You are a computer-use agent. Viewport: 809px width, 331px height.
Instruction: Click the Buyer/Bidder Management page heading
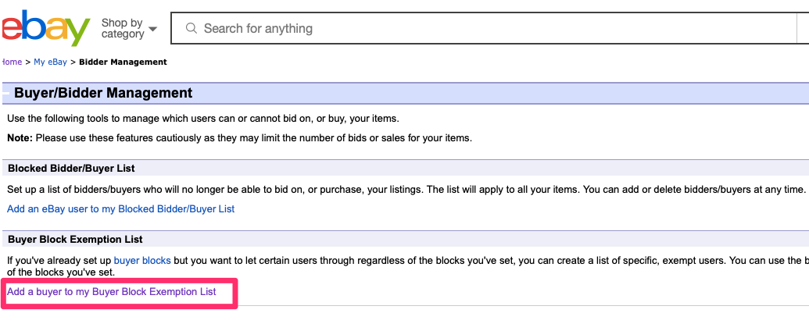tap(103, 93)
